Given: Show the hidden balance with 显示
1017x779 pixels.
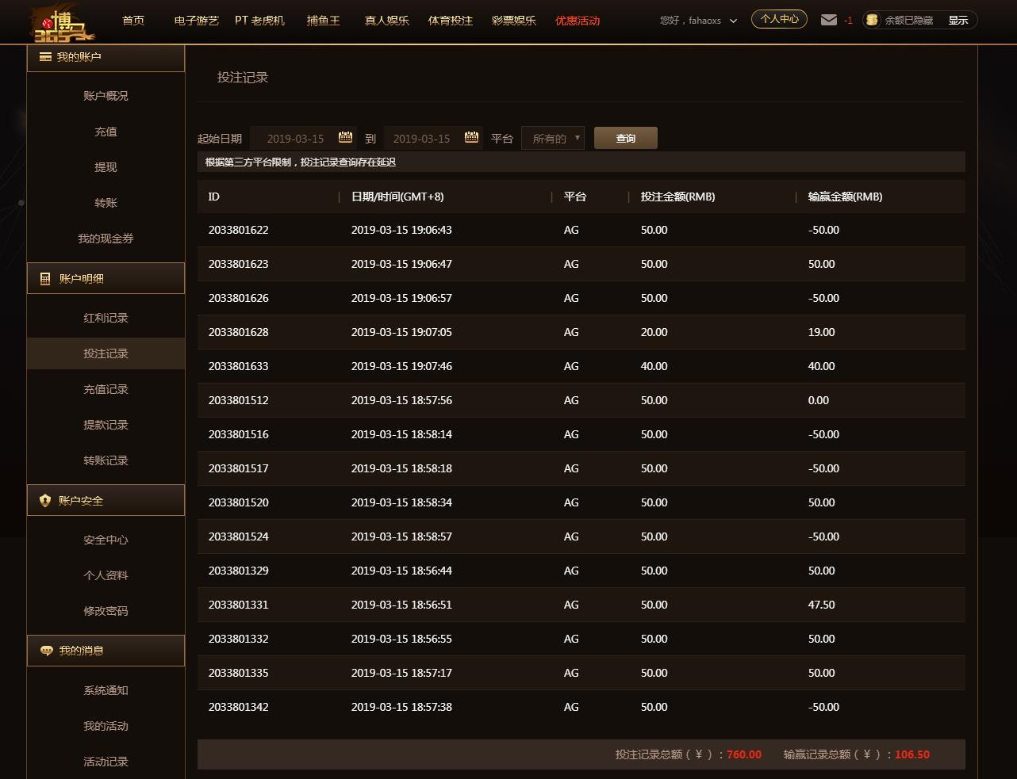Looking at the screenshot, I should (958, 21).
